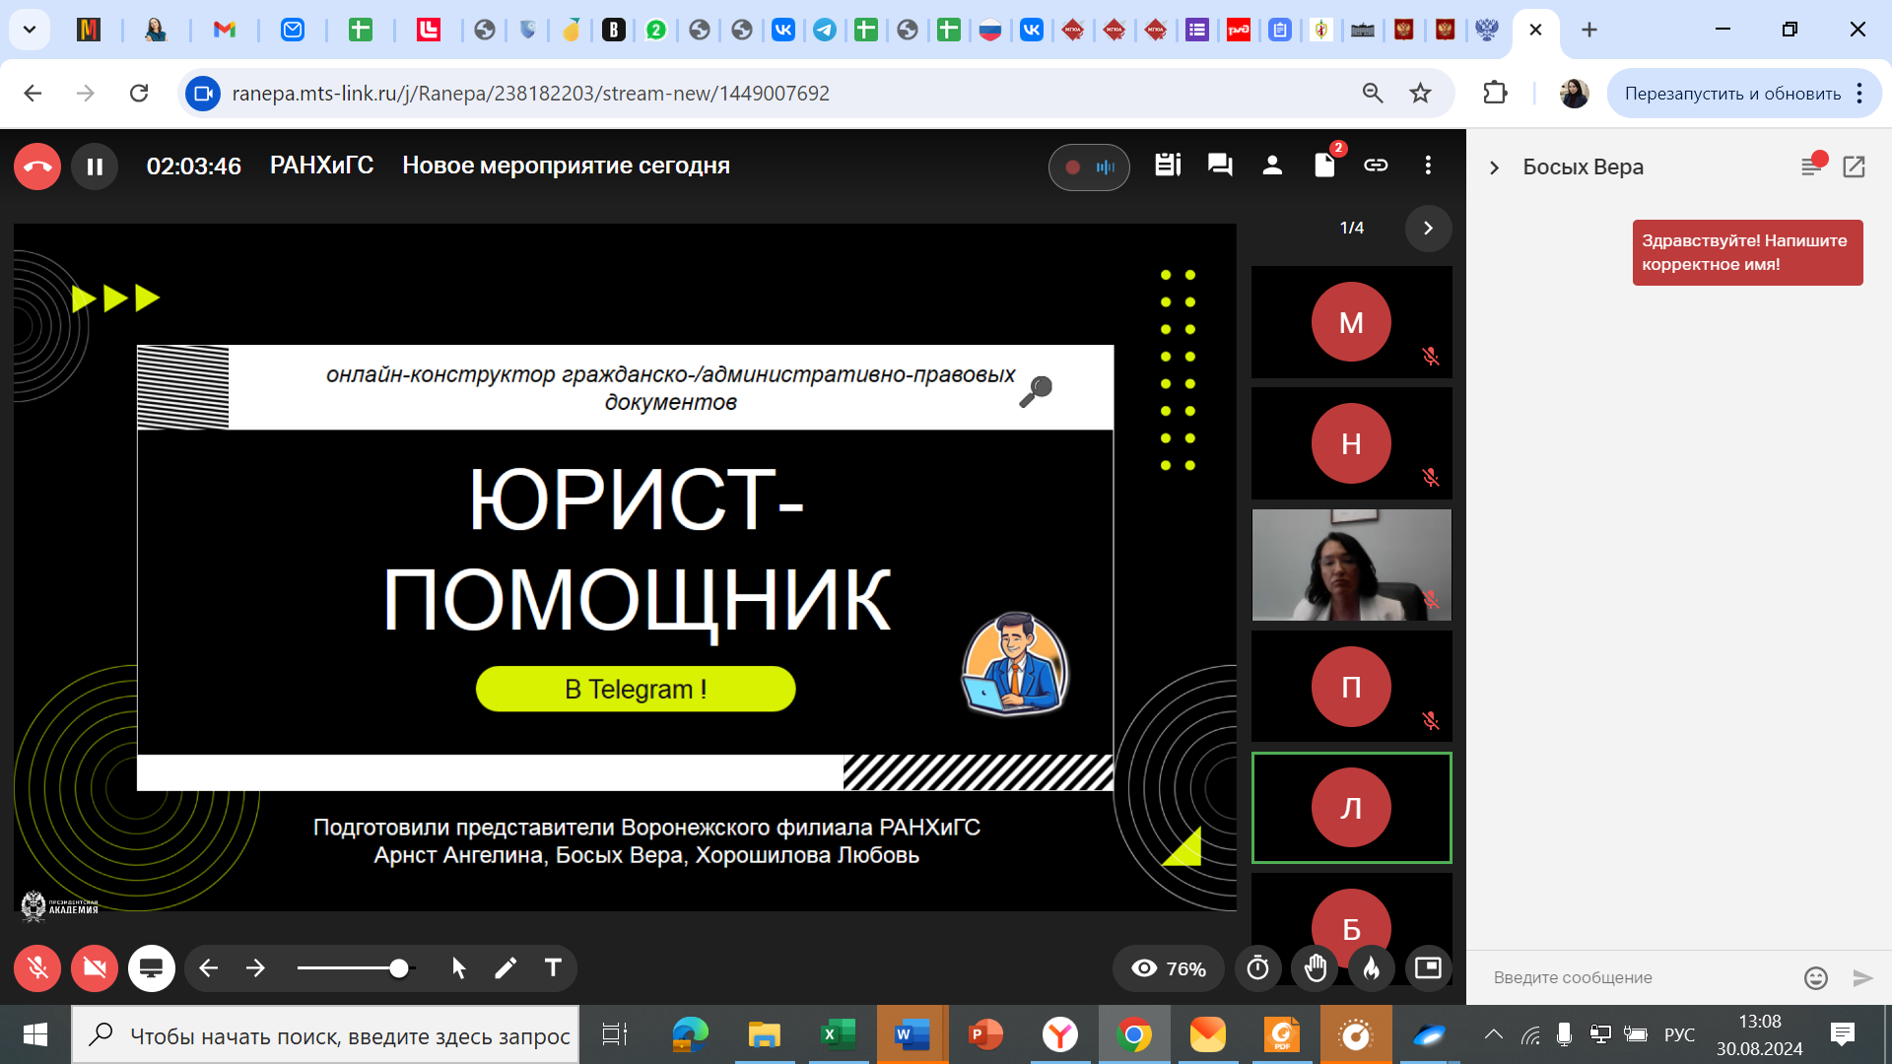Image resolution: width=1892 pixels, height=1064 pixels.
Task: Unmute microphone with red mic button
Action: point(37,968)
